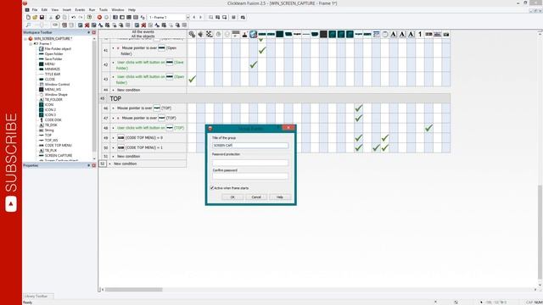543x305 pixels.
Task: Click the 'Title of the group' text field
Action: [250, 146]
